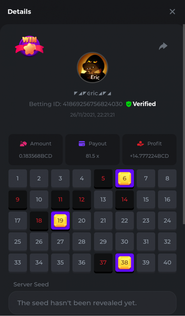
Task: Select the gold gem on tile 38
Action: [x=125, y=263]
